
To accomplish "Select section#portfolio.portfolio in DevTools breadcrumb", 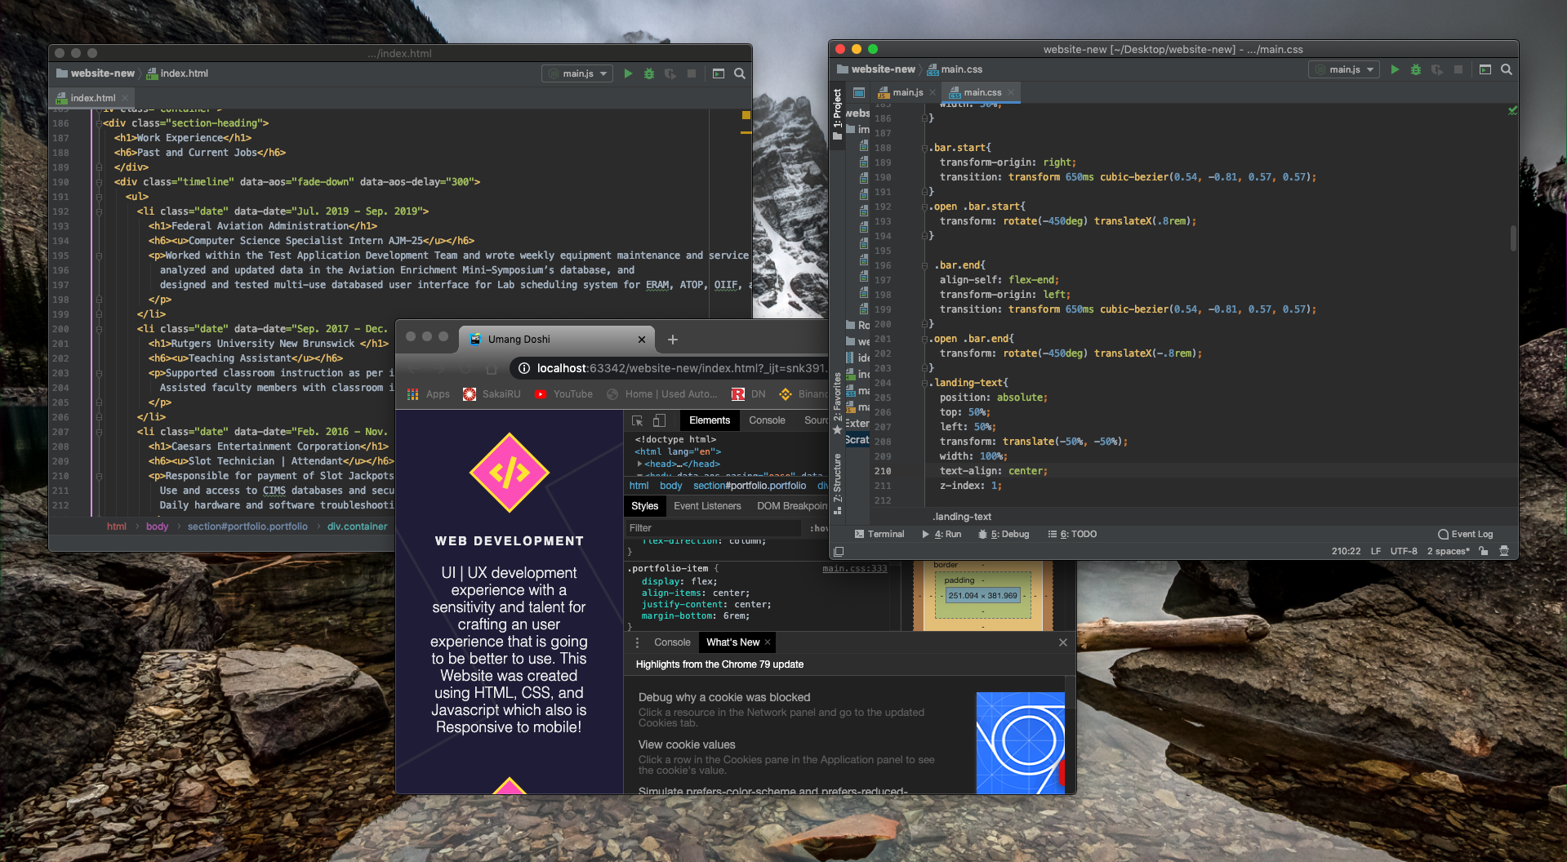I will pos(750,486).
